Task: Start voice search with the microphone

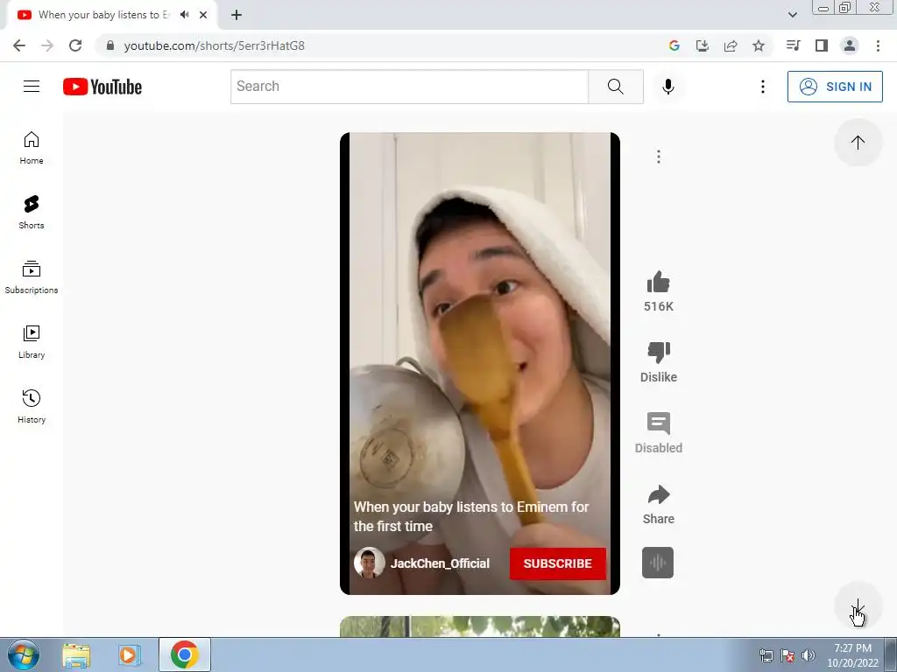Action: pos(667,87)
